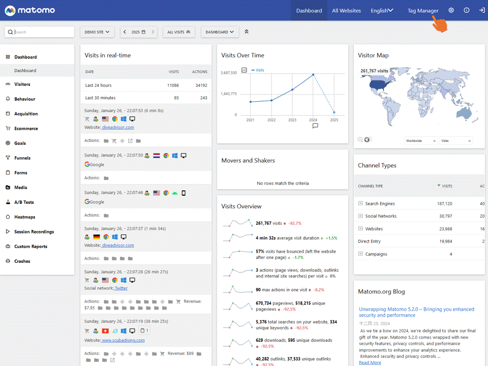Open the Worldwide region dropdown on map
Screen dimensions: 488x366
[420, 141]
